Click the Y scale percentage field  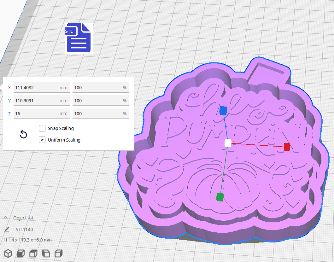(x=97, y=101)
